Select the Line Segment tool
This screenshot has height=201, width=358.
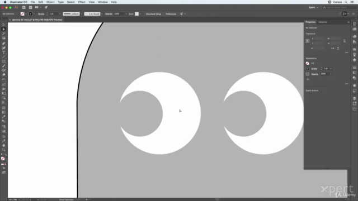[x=4, y=57]
